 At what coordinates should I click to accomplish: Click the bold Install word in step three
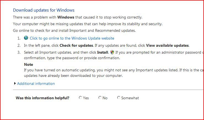click(x=103, y=53)
